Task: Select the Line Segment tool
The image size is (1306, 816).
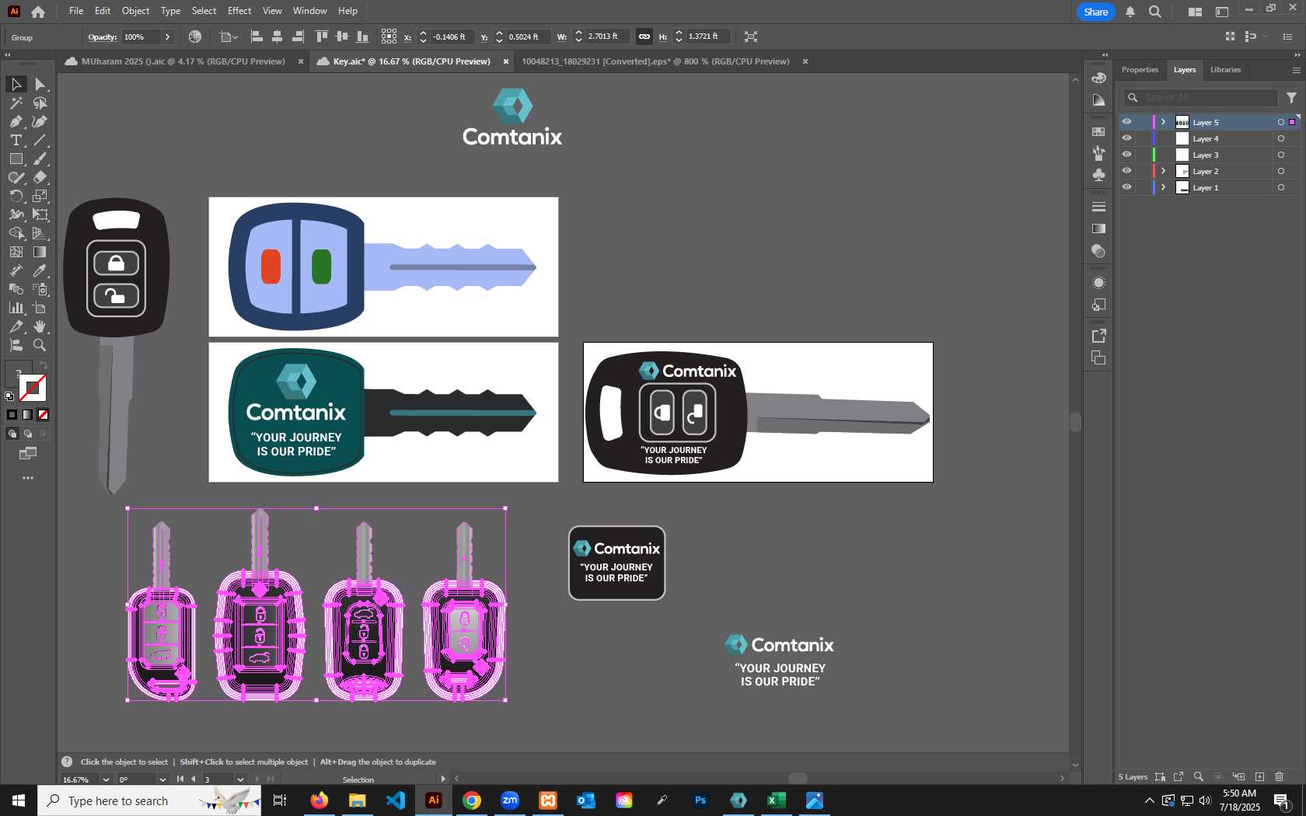Action: (40, 140)
